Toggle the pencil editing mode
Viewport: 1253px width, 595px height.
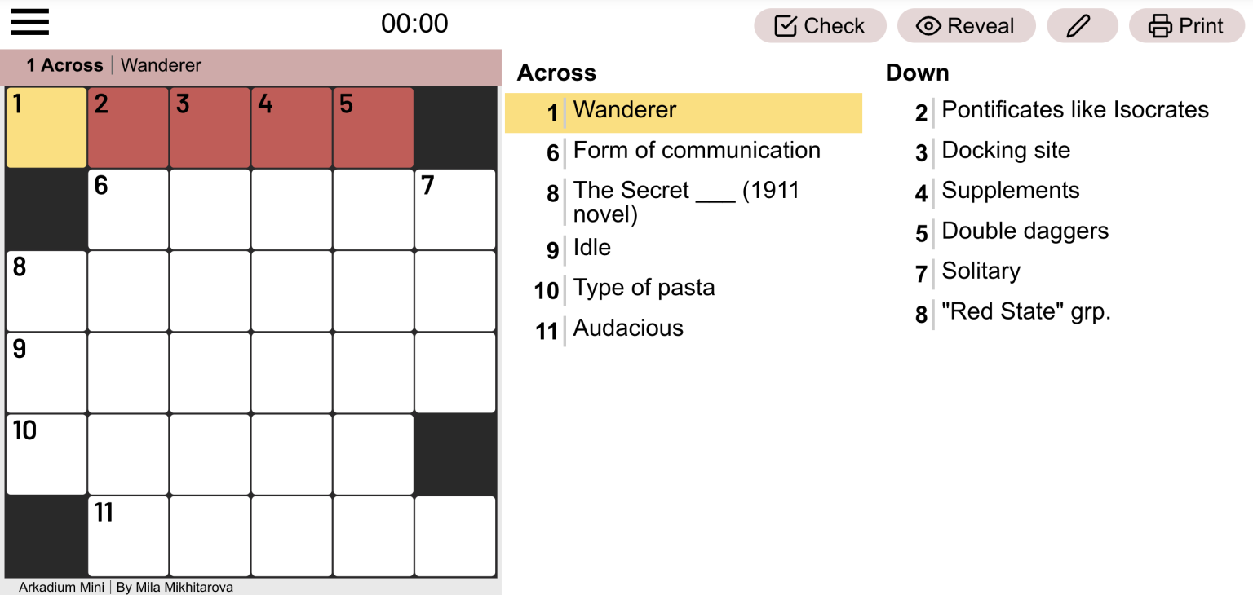click(x=1082, y=25)
